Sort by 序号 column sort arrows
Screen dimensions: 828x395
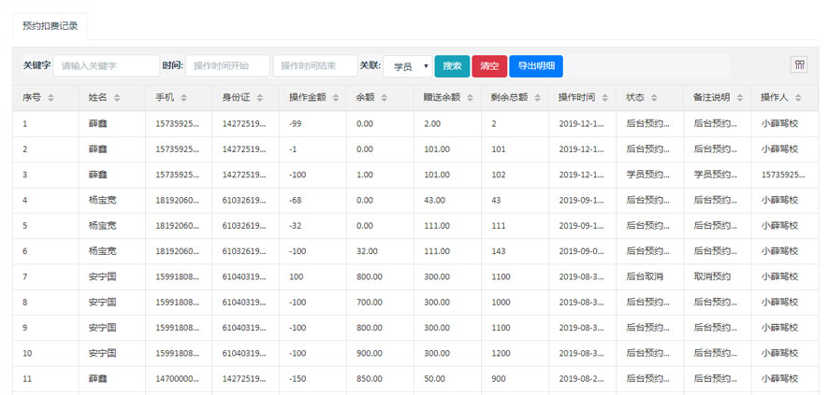click(51, 98)
